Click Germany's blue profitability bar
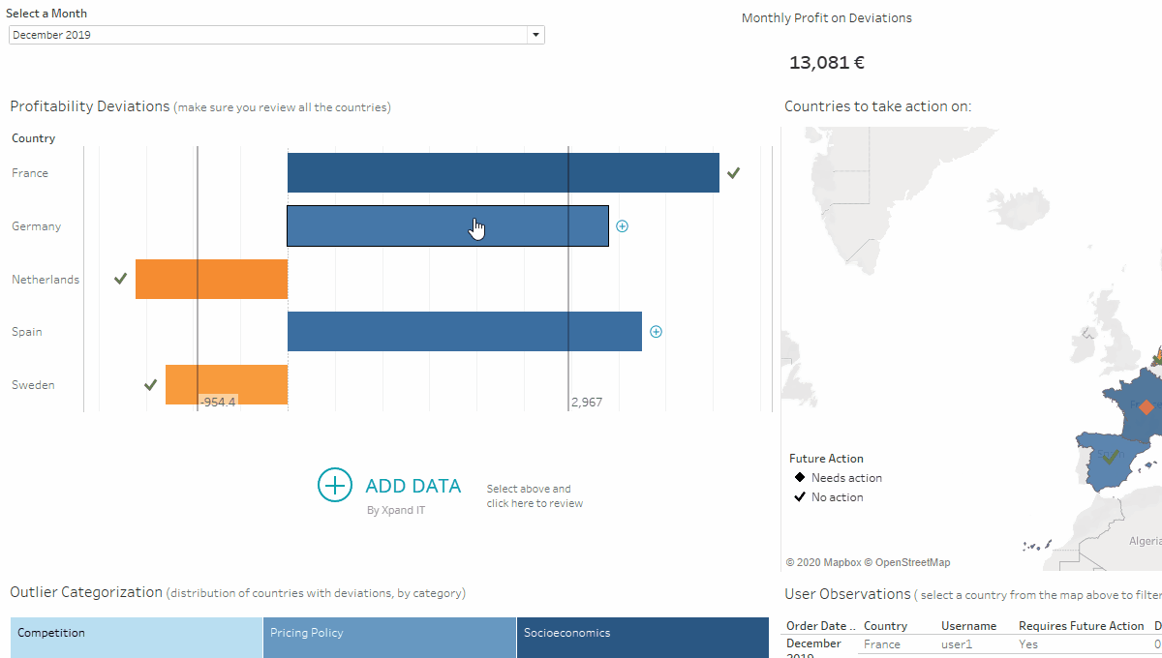Viewport: 1162px width, 658px height. click(447, 225)
